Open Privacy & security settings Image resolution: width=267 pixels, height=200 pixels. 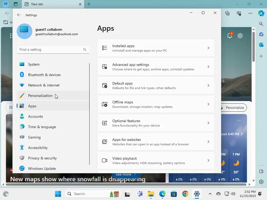53,158
